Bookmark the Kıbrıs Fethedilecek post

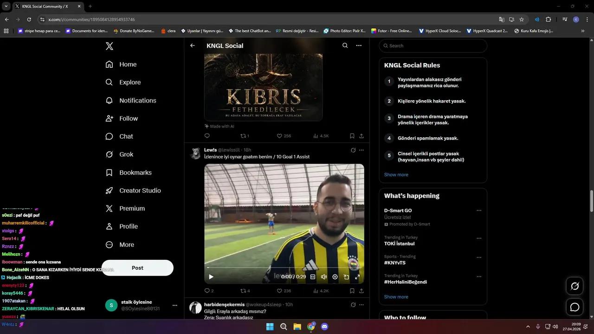[x=352, y=136]
